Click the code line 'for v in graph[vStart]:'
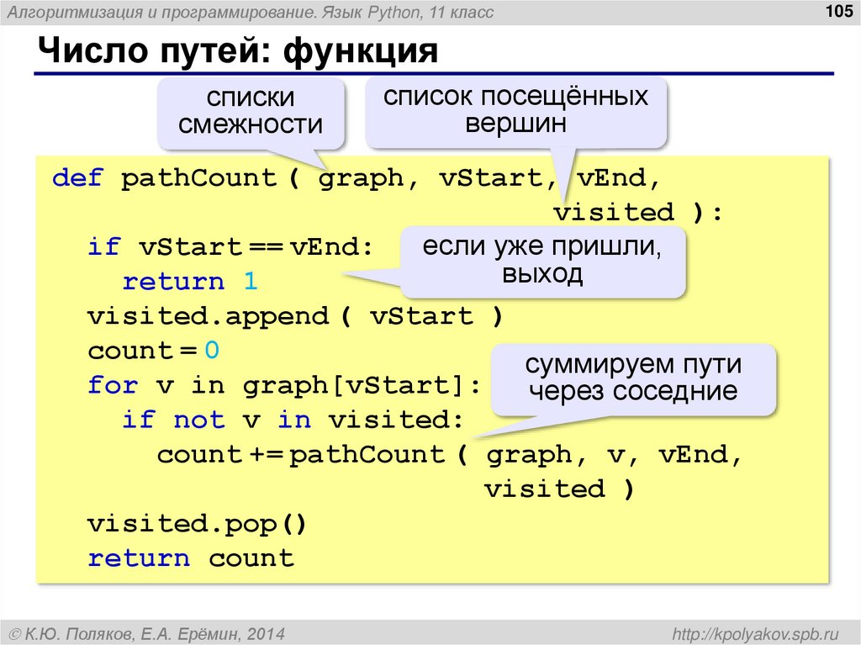Screen dimensions: 861x645 click(x=284, y=386)
